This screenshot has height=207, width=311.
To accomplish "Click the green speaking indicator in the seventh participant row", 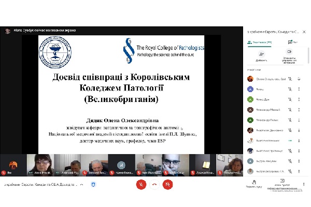I will (290, 141).
